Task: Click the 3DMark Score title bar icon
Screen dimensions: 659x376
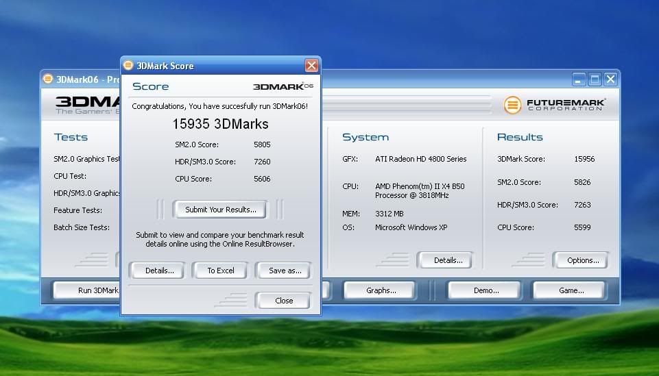Action: pyautogui.click(x=128, y=66)
